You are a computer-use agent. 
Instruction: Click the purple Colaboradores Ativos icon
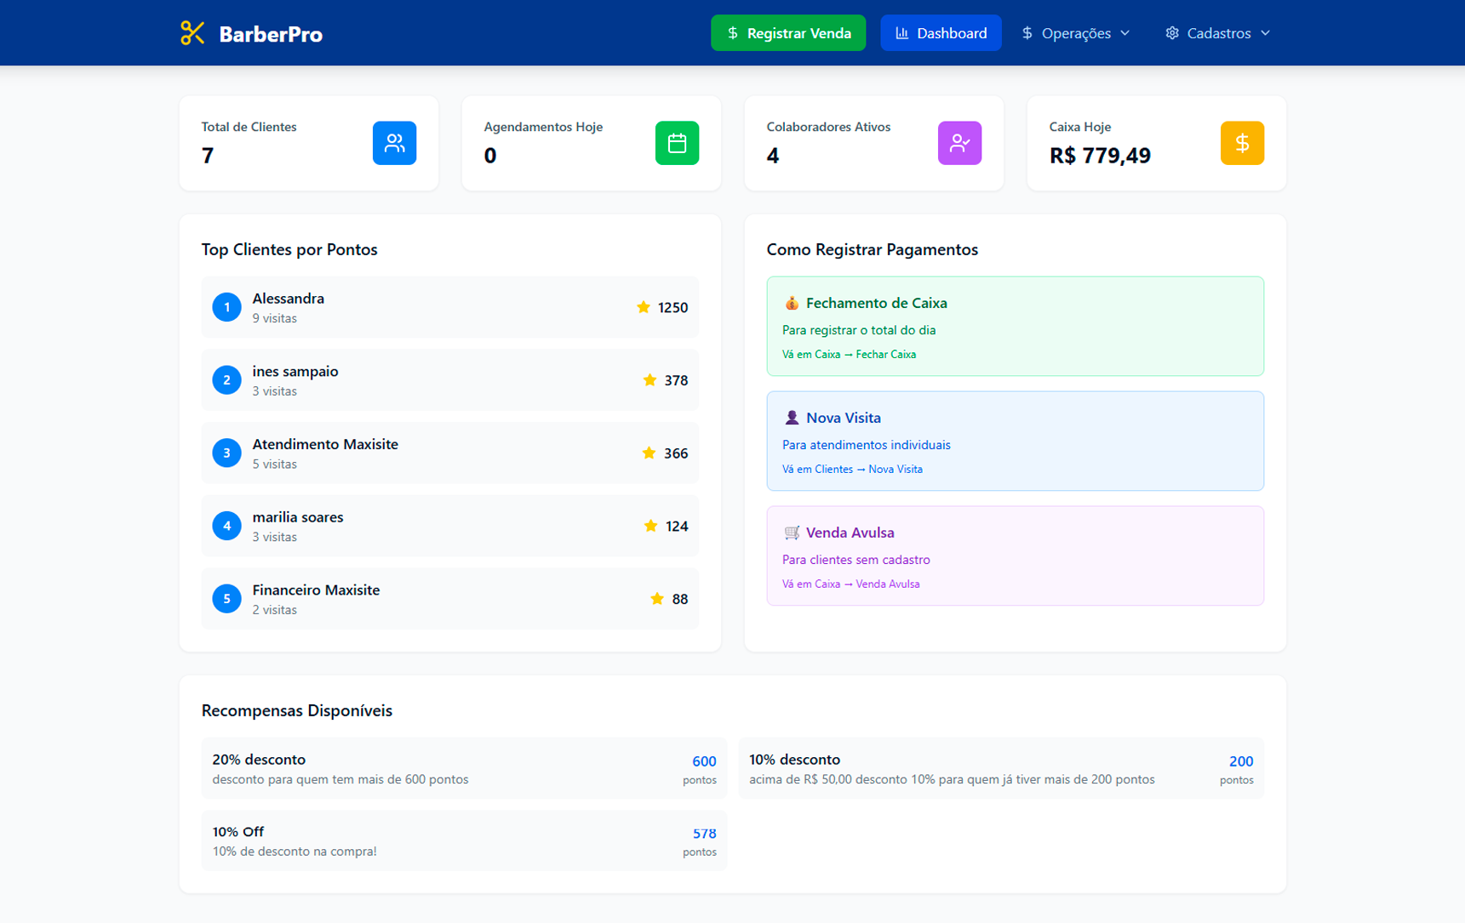pos(959,143)
